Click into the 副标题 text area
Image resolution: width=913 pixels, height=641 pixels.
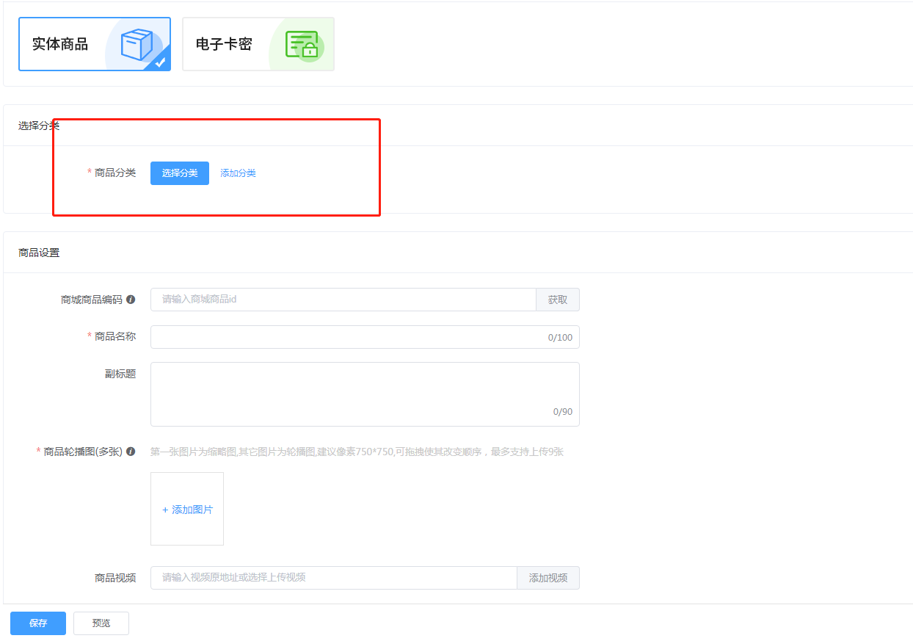point(365,394)
